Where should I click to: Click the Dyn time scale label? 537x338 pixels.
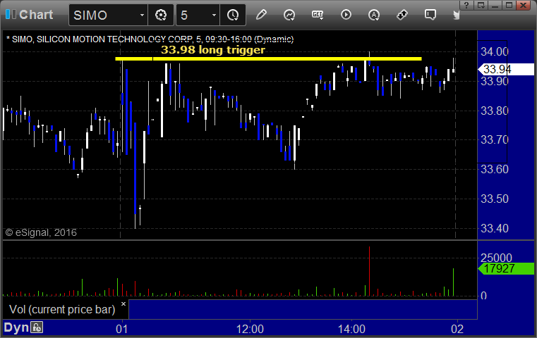click(16, 327)
